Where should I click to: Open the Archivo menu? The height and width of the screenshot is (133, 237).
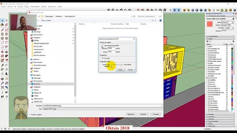click(3, 7)
